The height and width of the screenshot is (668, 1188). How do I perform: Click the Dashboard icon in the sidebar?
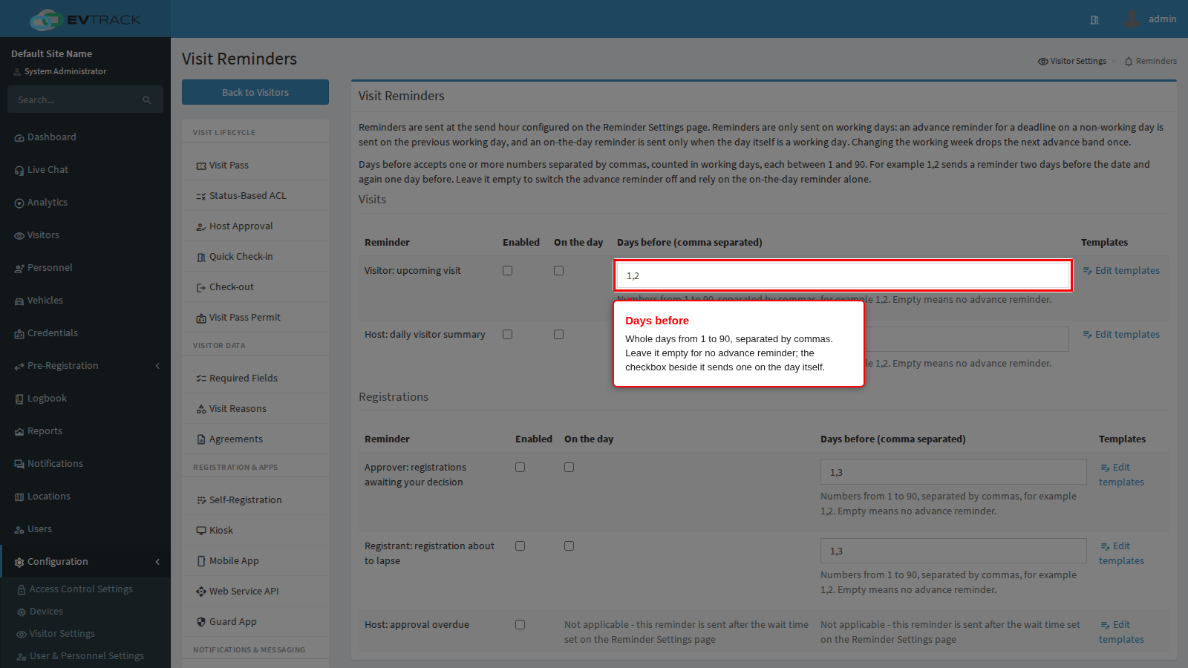click(x=19, y=138)
